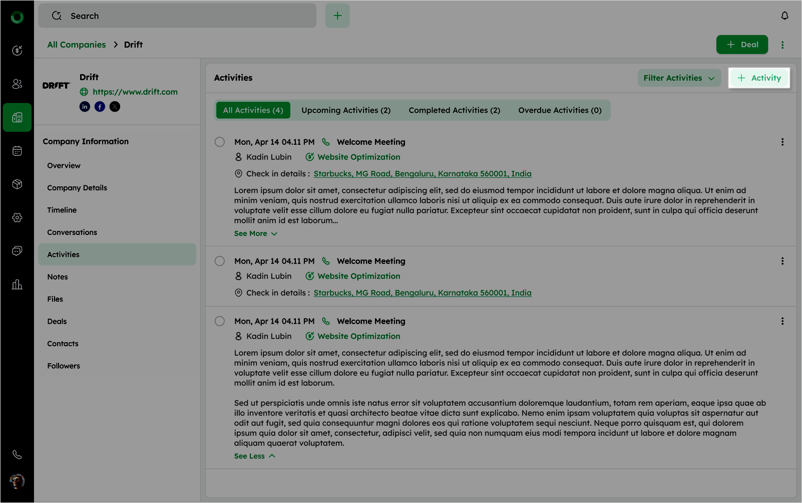
Task: Open the drift.com website link
Action: tap(135, 92)
